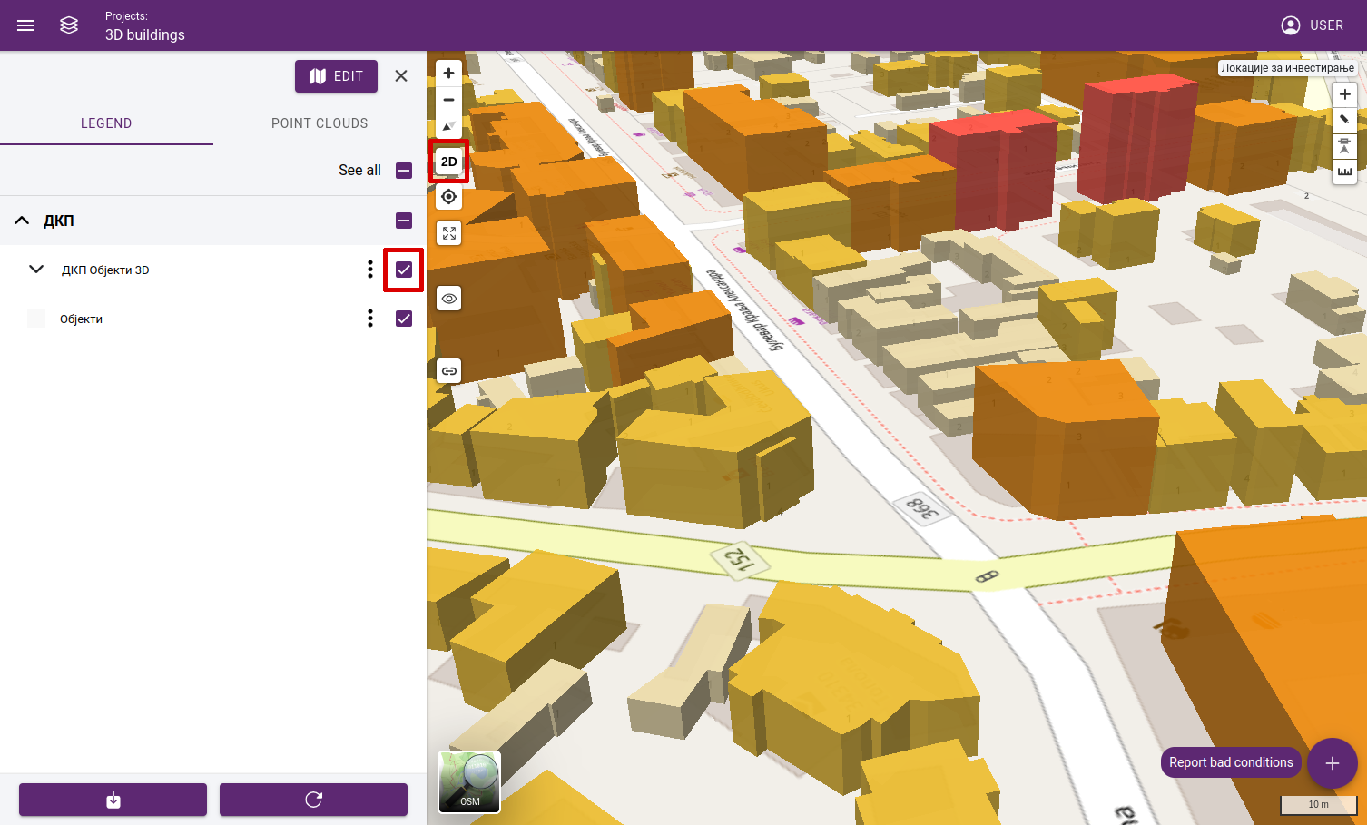This screenshot has height=825, width=1367.
Task: Click the download button at panel bottom
Action: tap(113, 800)
